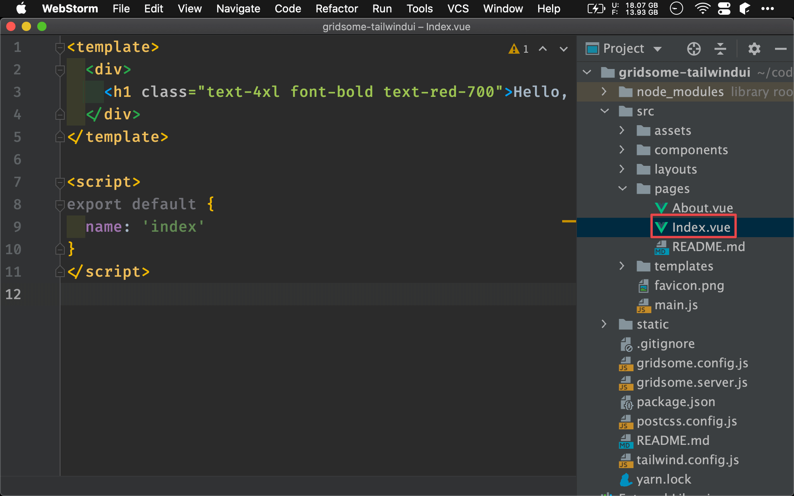Expand the layouts folder
The image size is (794, 496).
622,169
